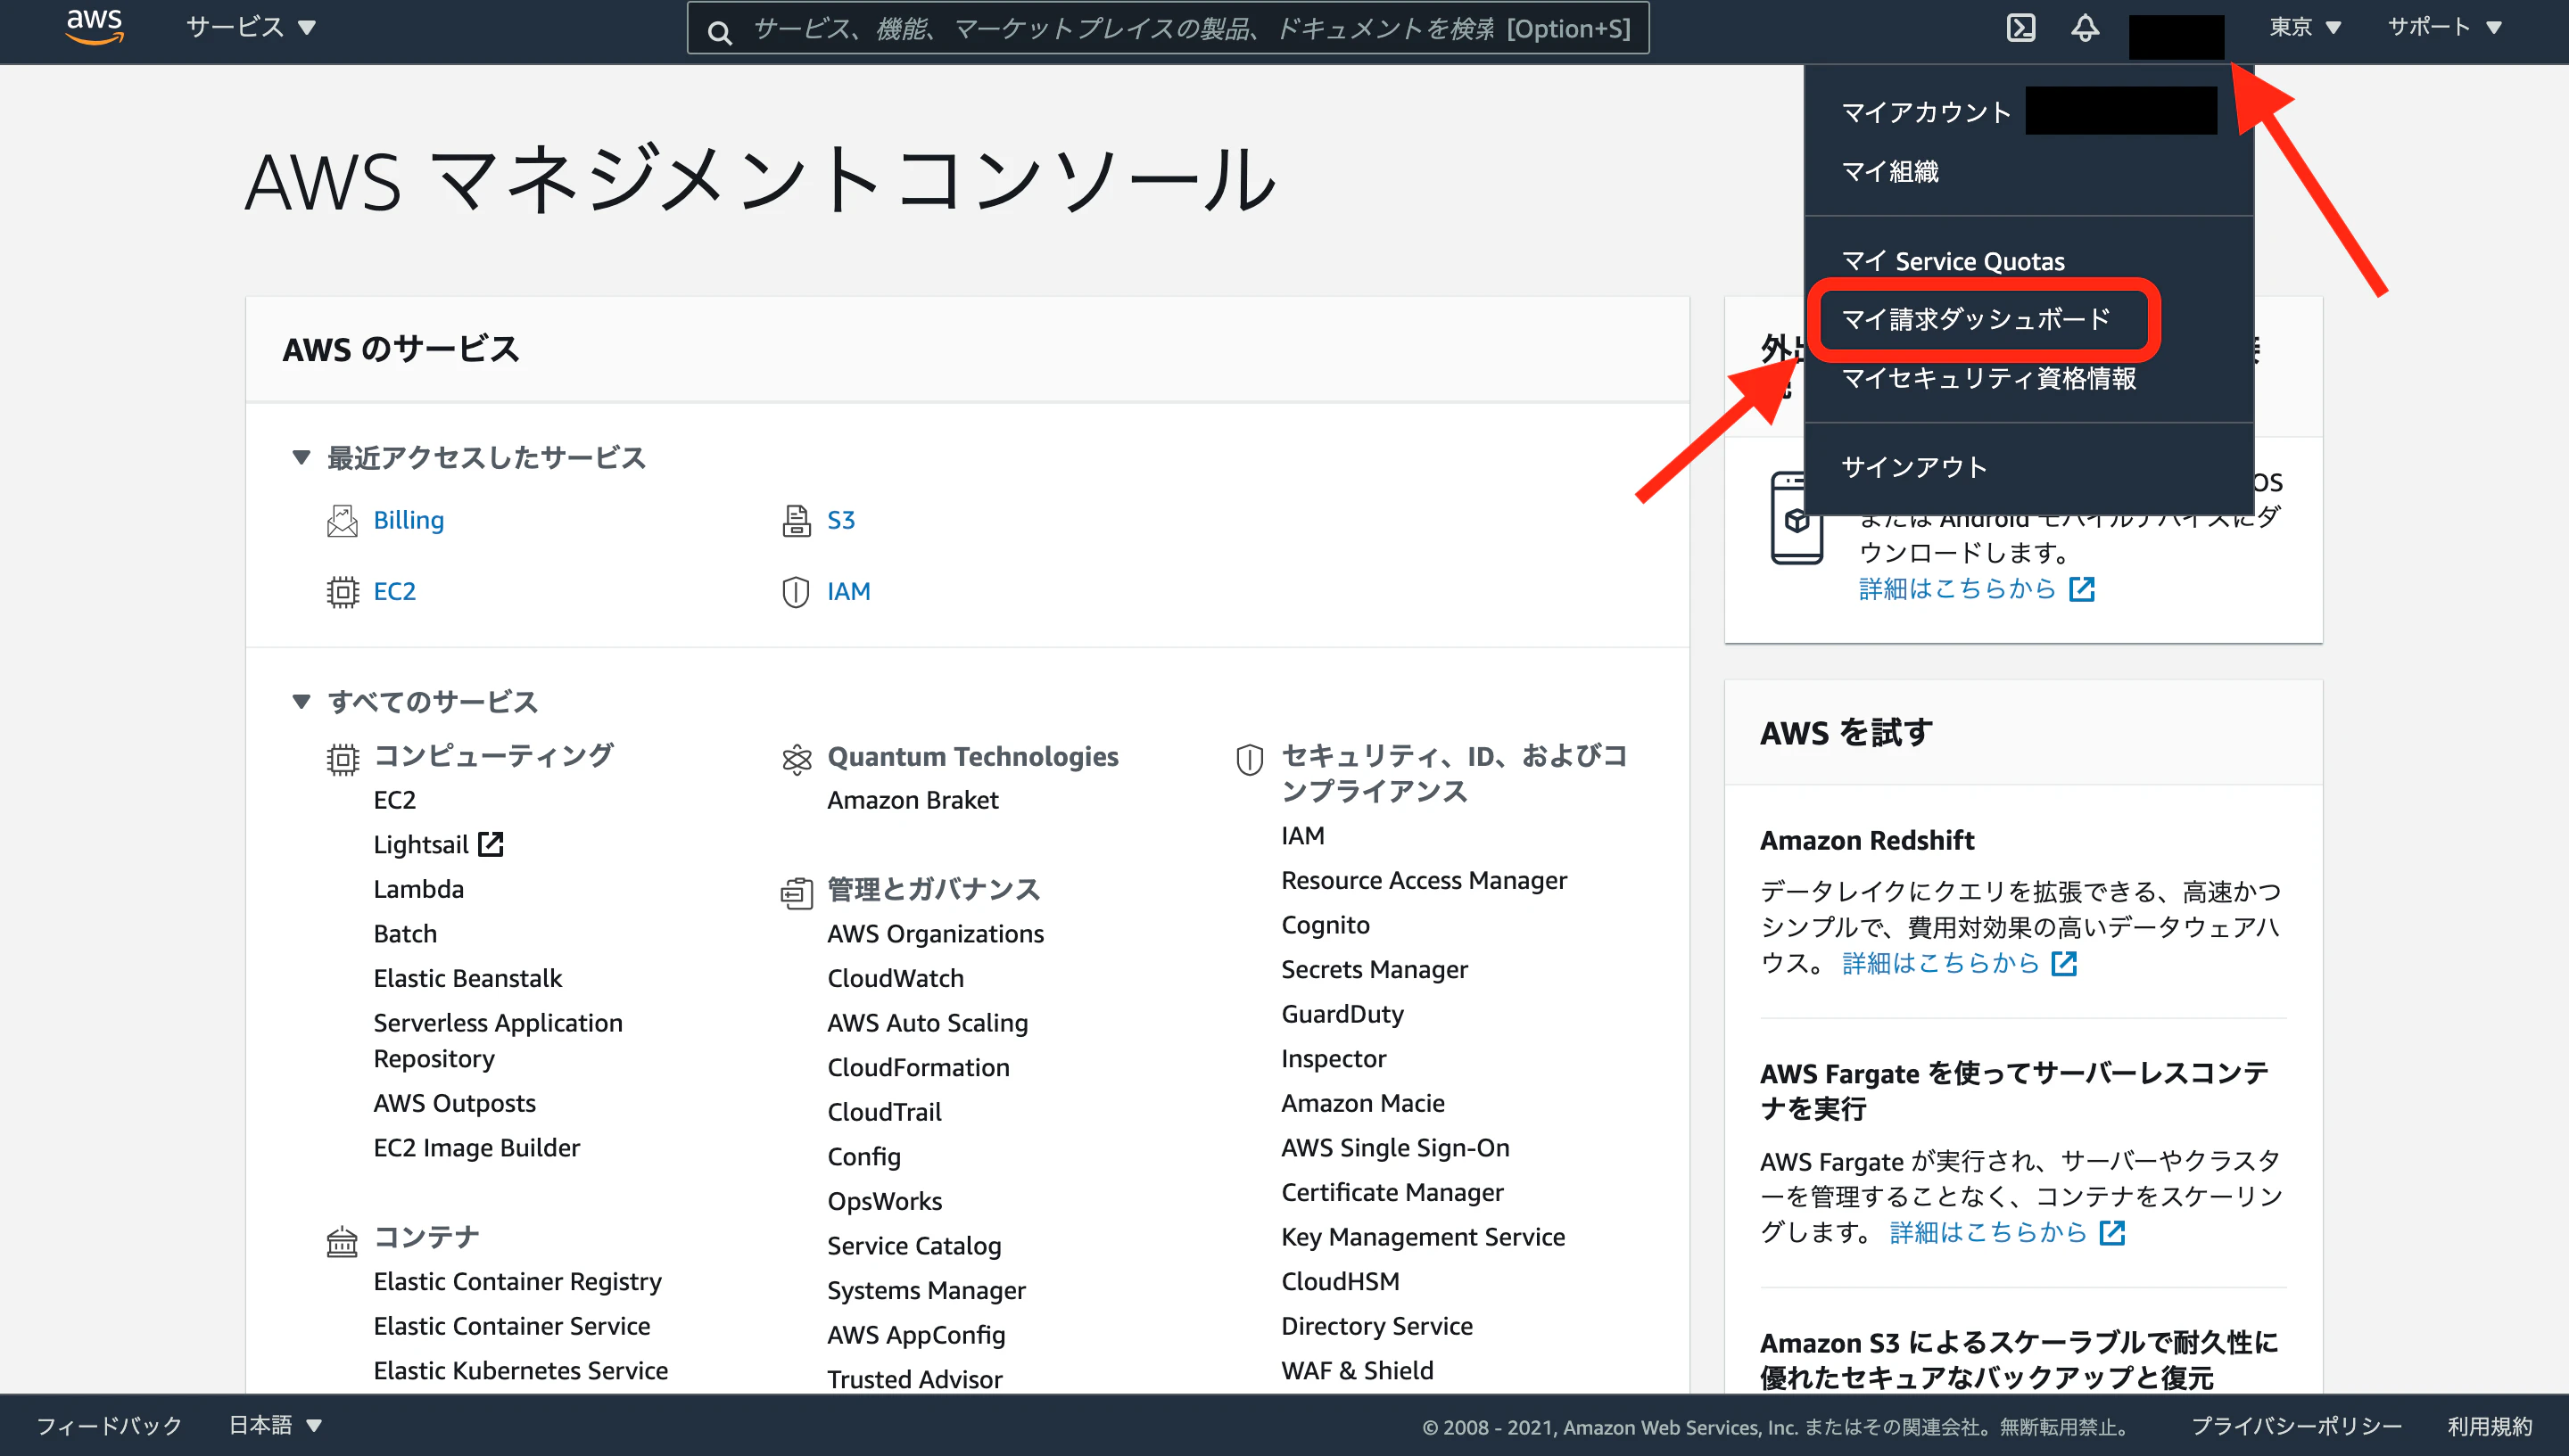Click the IAM shield icon in recent services
Viewport: 2569px width, 1456px height.
click(796, 592)
